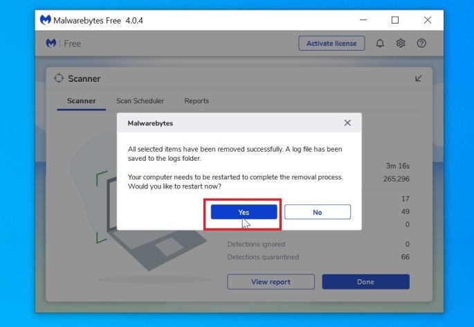
Task: Click the Done button
Action: [366, 281]
